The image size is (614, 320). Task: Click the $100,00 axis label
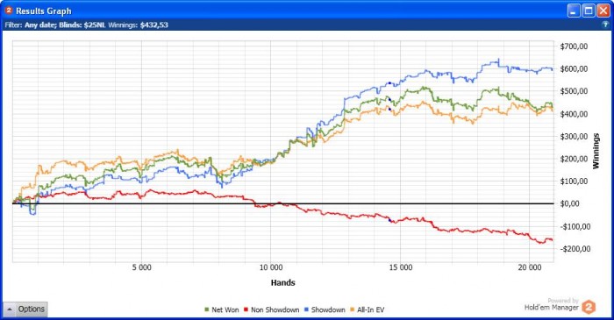click(x=574, y=181)
